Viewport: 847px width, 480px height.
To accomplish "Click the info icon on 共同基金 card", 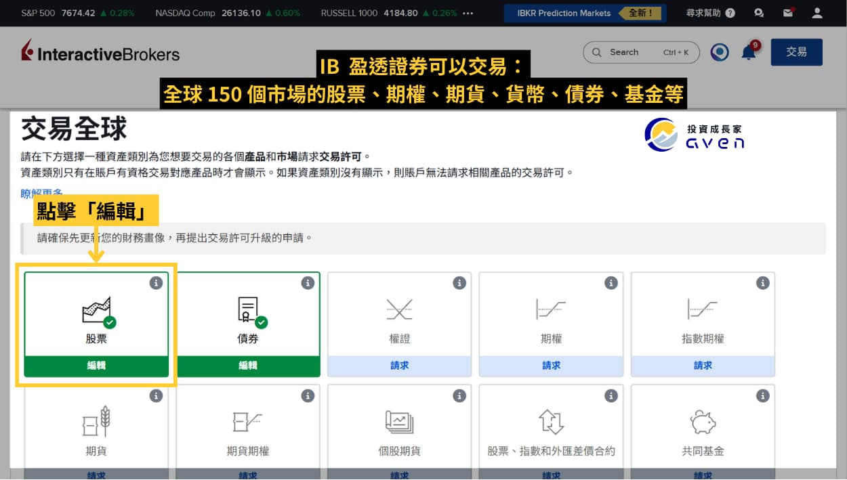I will pos(763,396).
